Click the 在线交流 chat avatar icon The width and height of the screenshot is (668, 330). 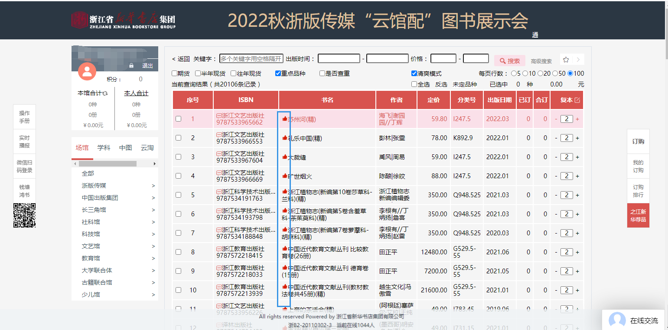pos(617,320)
